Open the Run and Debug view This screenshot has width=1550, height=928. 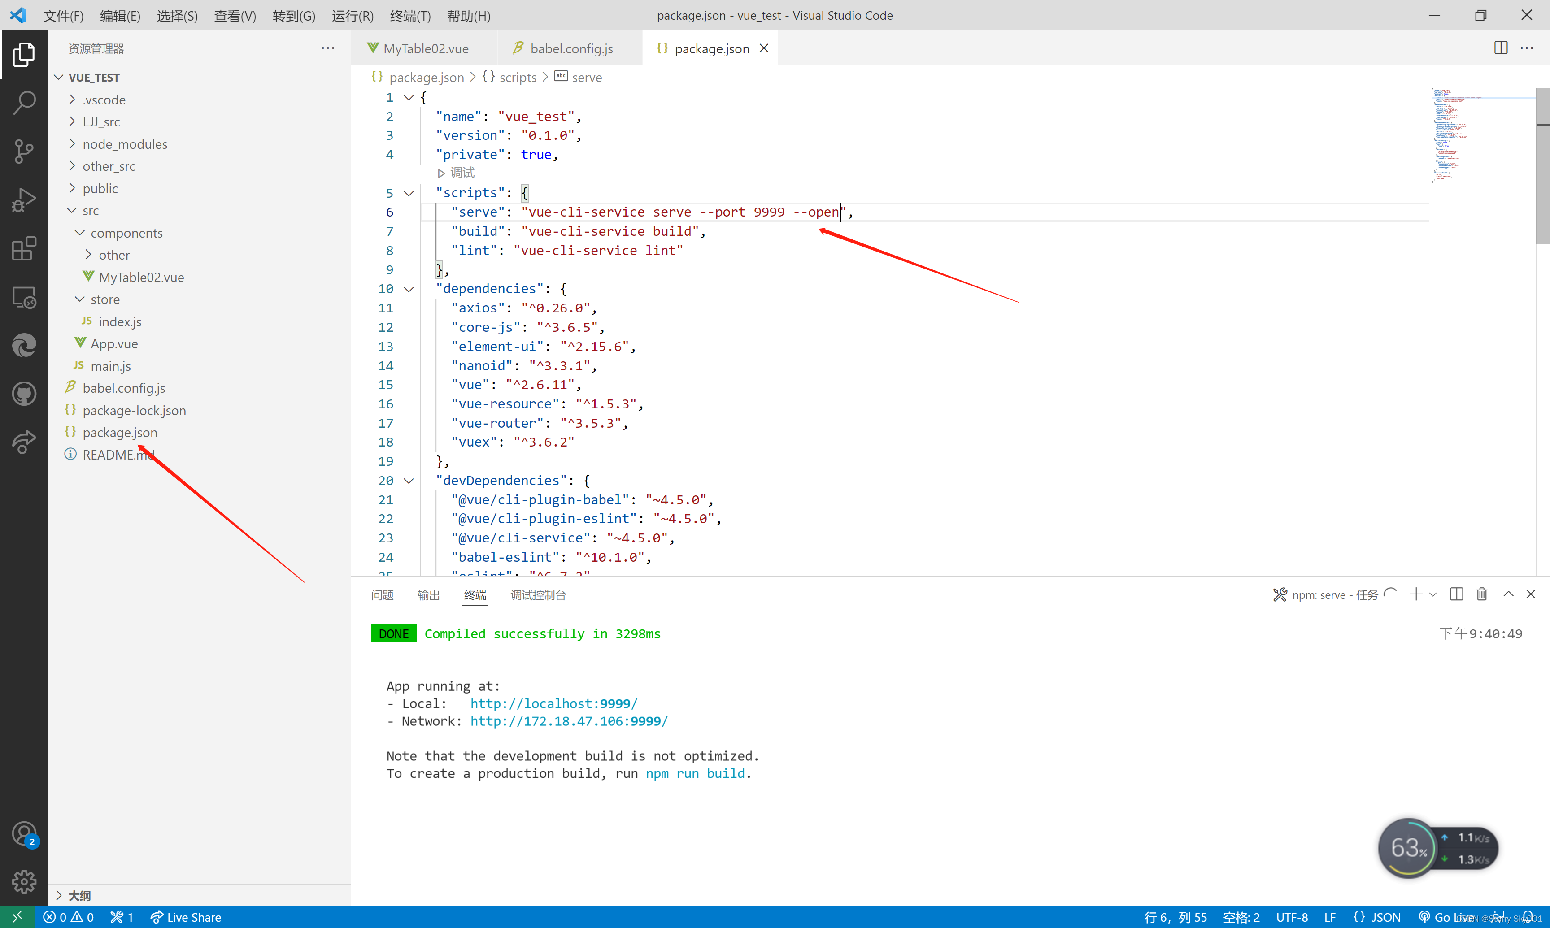24,199
